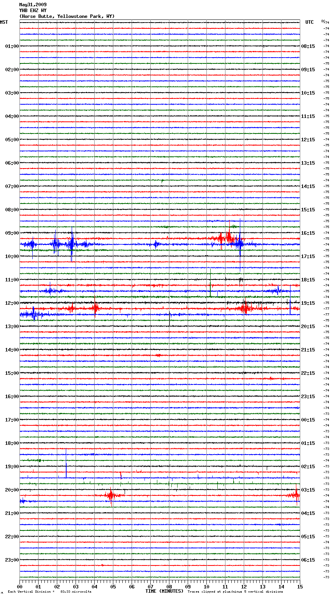
Task: Select the '09:00' MST hour label
Action: [x=12, y=233]
